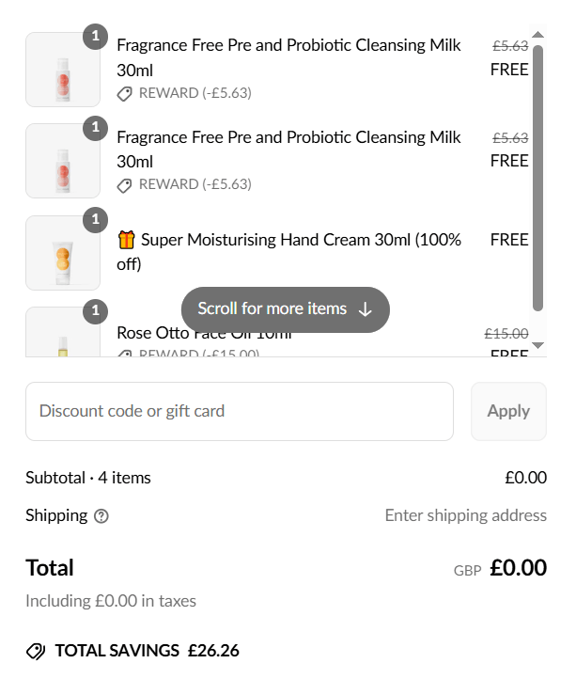Viewport: 576px width, 679px height.
Task: Click the gift icon beside Super Moisturising Hand Cream
Action: coord(126,240)
